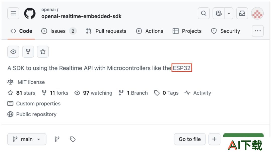Image resolution: width=271 pixels, height=152 pixels.
Task: Fork the repository using fork button
Action: click(28, 52)
